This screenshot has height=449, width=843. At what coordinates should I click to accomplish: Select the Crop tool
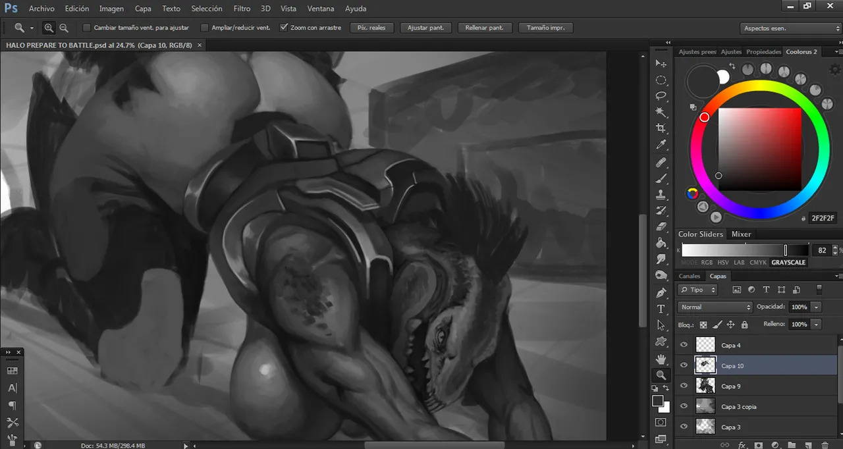(x=661, y=129)
